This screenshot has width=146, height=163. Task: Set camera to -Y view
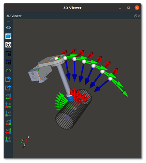(x=8, y=122)
